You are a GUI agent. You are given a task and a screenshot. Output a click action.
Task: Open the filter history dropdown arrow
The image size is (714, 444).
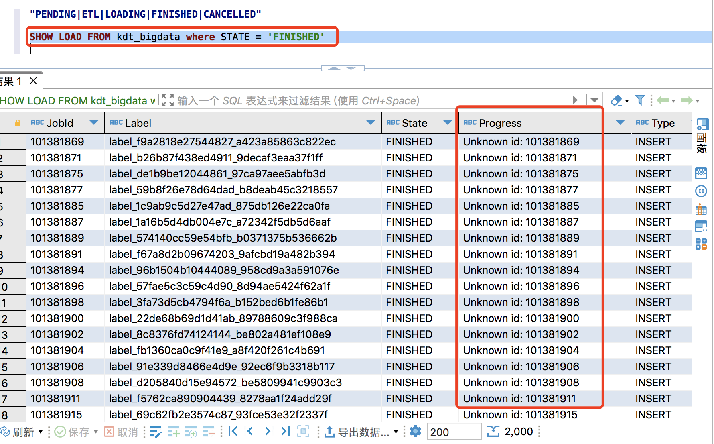[x=594, y=100]
